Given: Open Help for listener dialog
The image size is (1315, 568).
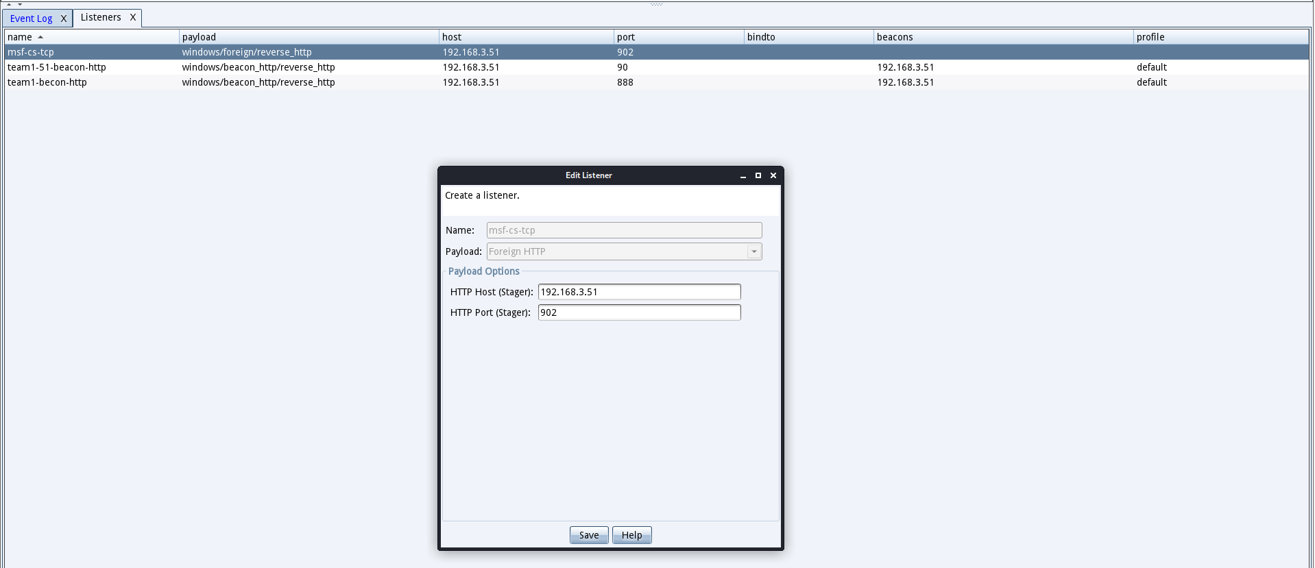Looking at the screenshot, I should coord(631,535).
